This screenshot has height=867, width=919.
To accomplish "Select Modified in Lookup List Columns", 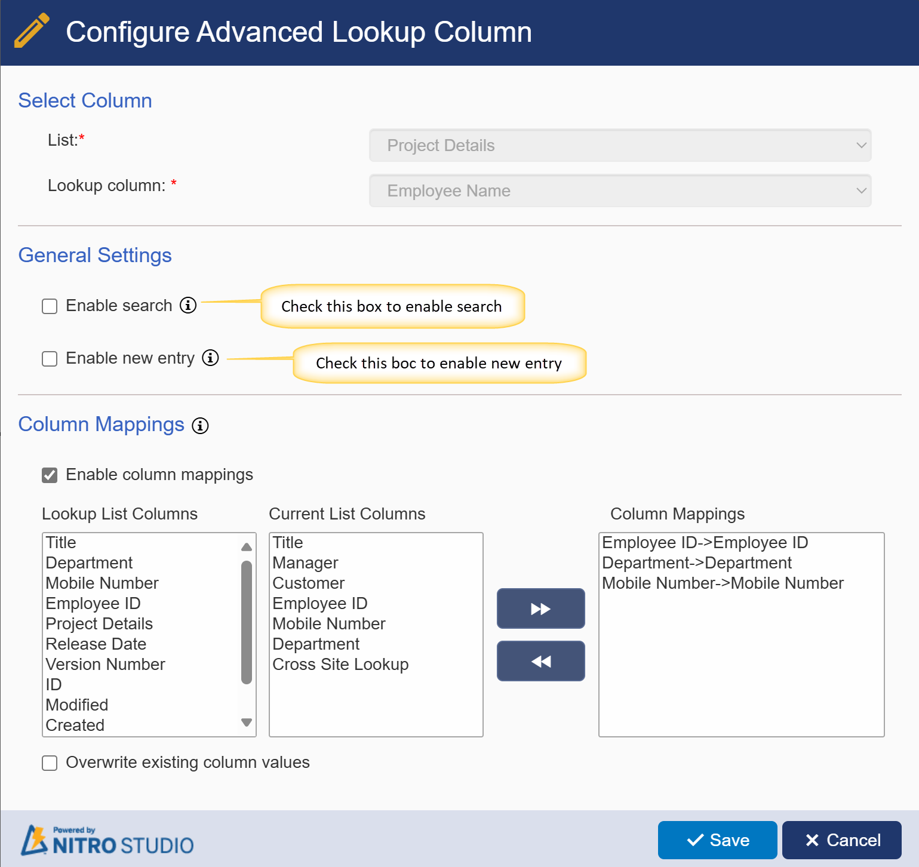I will tap(142, 705).
